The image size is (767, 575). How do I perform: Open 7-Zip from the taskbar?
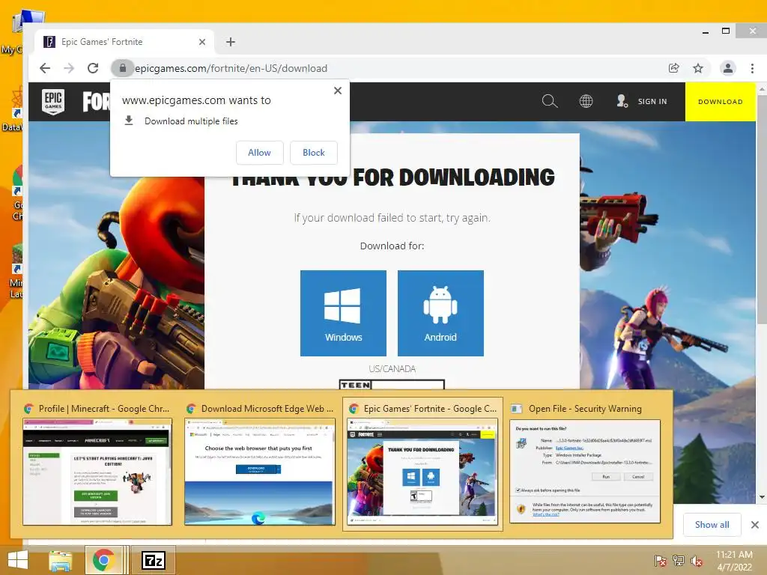pos(153,560)
